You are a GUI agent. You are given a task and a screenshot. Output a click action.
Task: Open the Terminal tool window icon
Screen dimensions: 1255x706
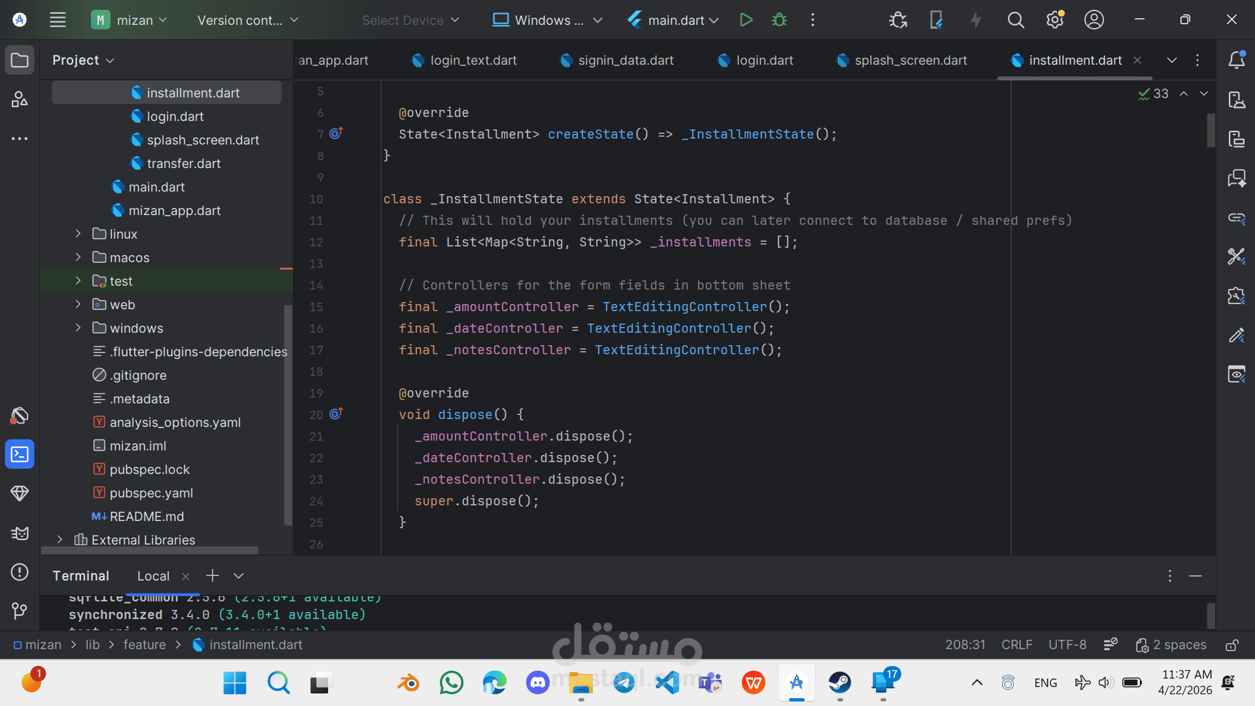(20, 454)
